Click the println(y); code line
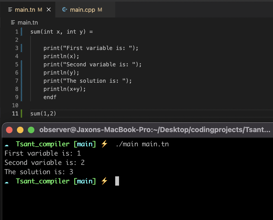 61,73
